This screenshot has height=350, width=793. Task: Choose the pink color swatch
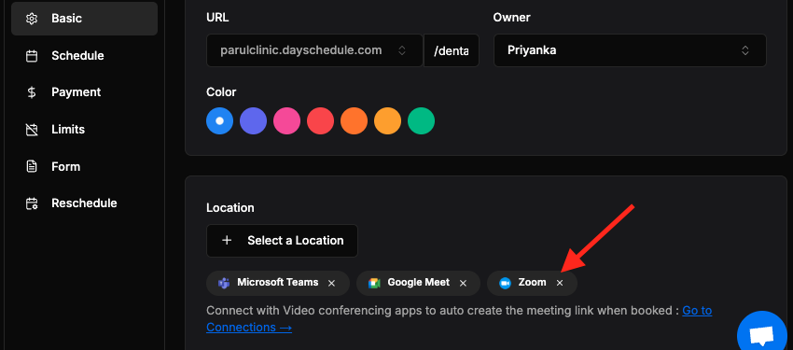(286, 121)
